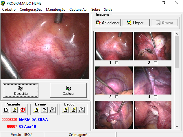Tick the checkbox under image 2
The image size is (183, 137).
tap(156, 63)
